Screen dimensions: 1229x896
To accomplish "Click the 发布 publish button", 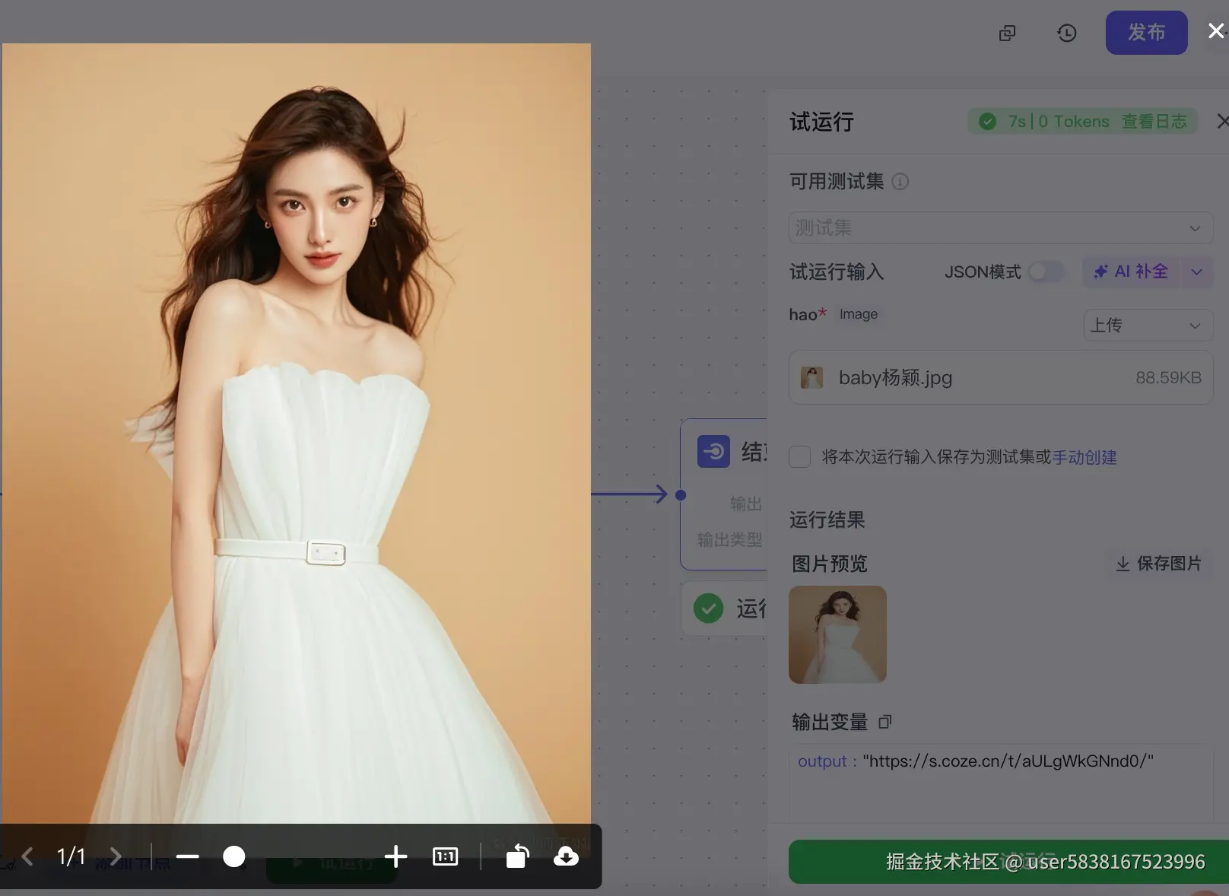I will tap(1146, 33).
